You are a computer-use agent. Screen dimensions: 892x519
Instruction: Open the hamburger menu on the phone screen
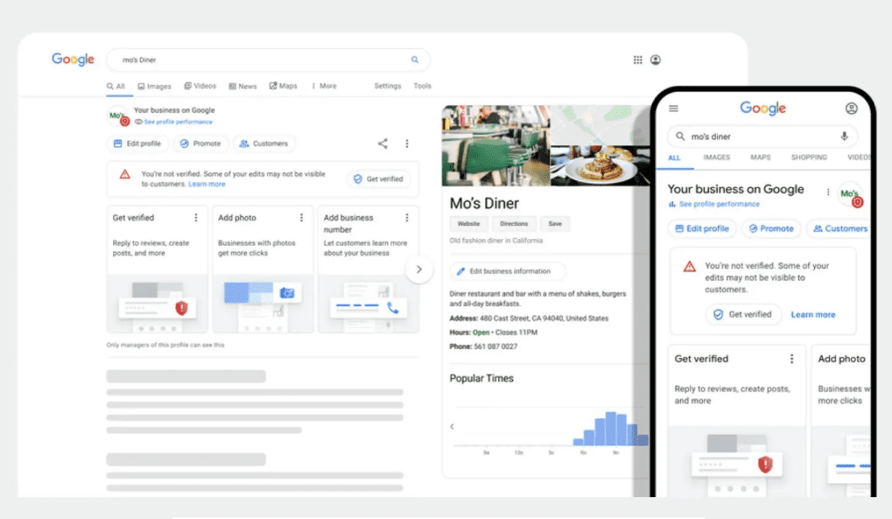(x=672, y=109)
